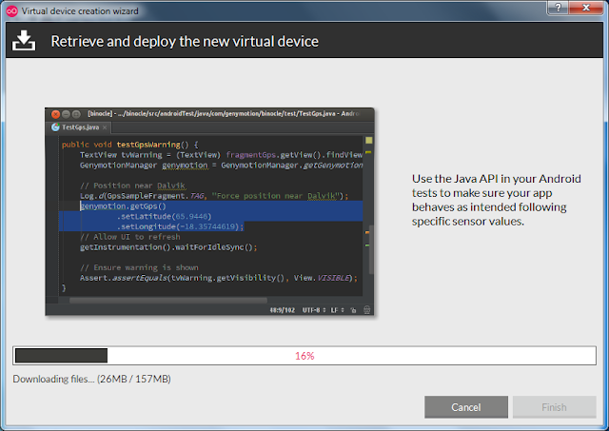Click the 'Use the Java API' description text
This screenshot has width=609, height=431.
pos(497,200)
